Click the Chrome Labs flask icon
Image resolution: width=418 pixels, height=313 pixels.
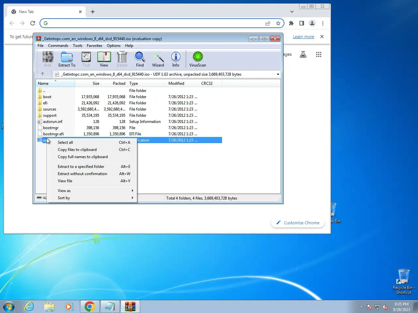pos(303,54)
